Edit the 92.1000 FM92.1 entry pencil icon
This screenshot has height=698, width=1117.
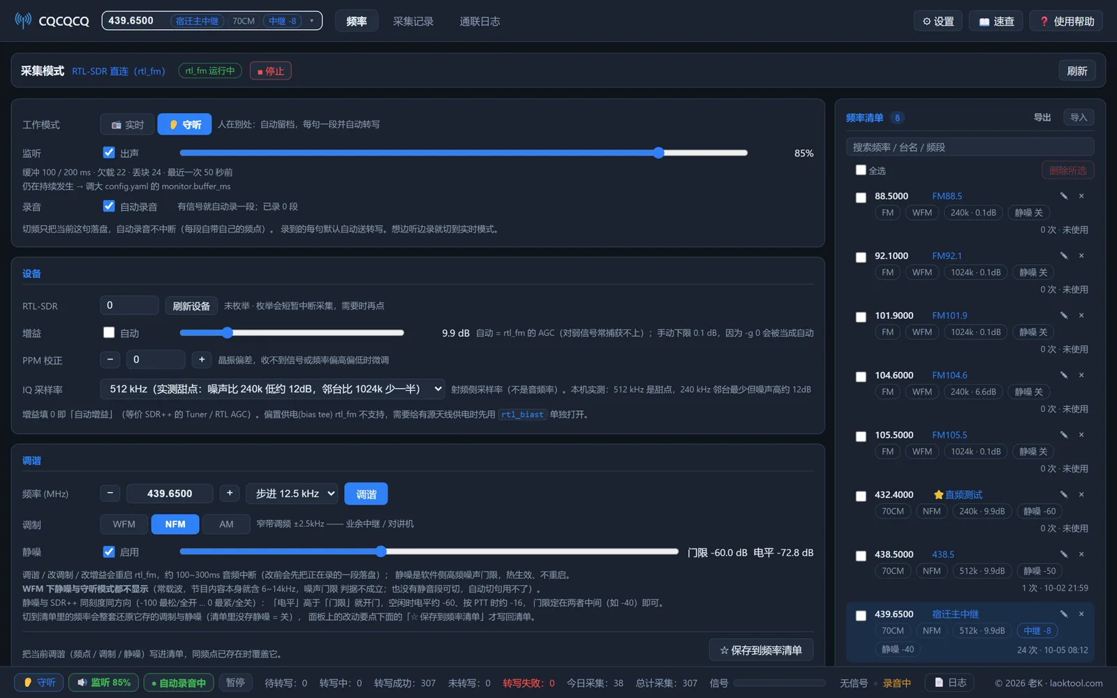[x=1064, y=255]
